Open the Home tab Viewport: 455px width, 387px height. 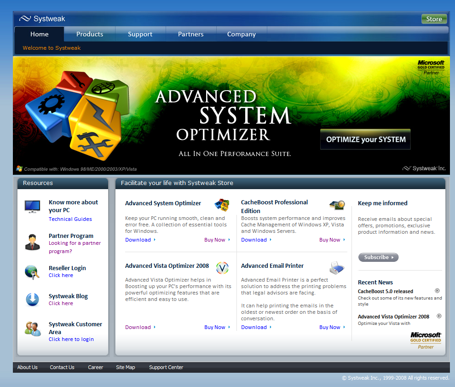40,34
